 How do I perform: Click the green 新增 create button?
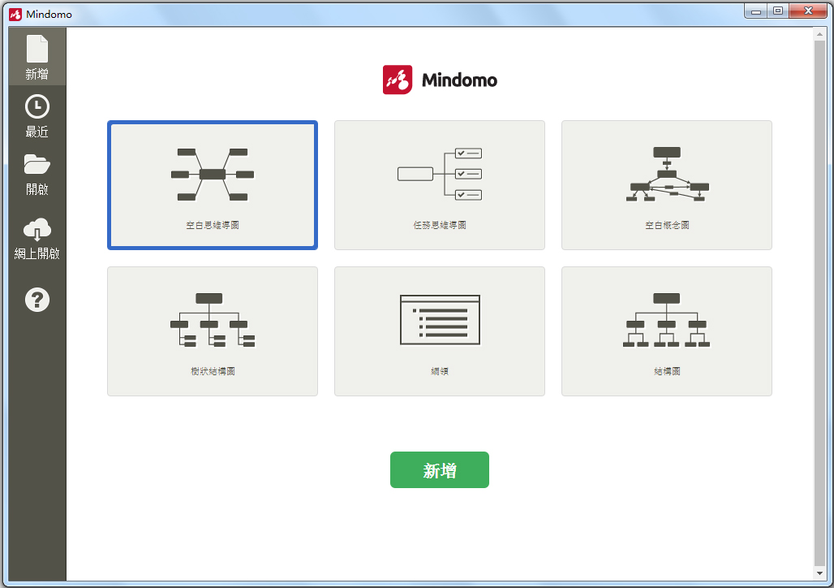440,469
